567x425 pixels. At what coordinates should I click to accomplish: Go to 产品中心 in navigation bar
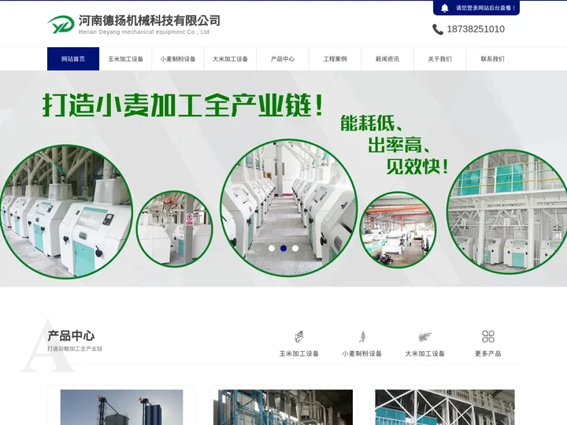tap(283, 59)
